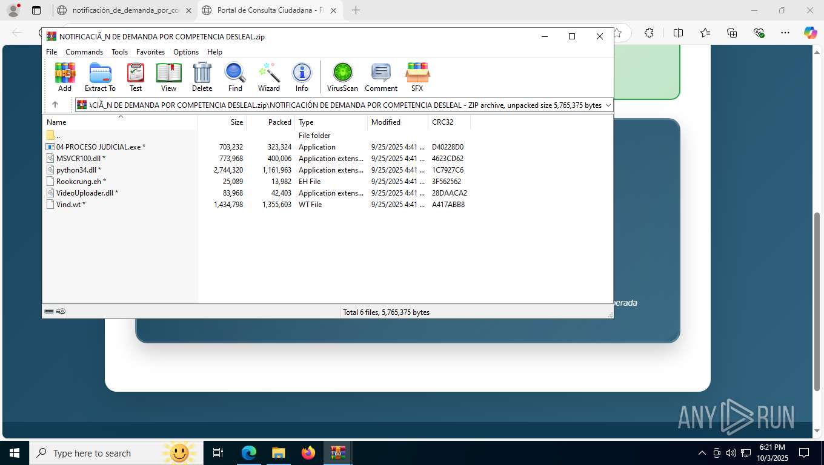Image resolution: width=824 pixels, height=465 pixels.
Task: Open the Favorites menu
Action: [150, 52]
